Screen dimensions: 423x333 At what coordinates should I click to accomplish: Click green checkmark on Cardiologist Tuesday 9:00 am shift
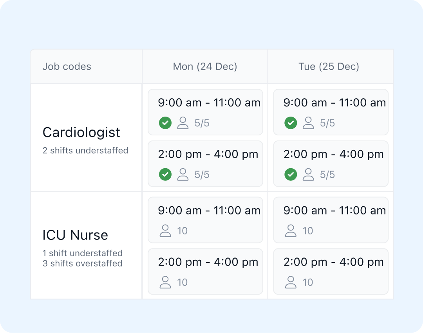click(x=291, y=123)
